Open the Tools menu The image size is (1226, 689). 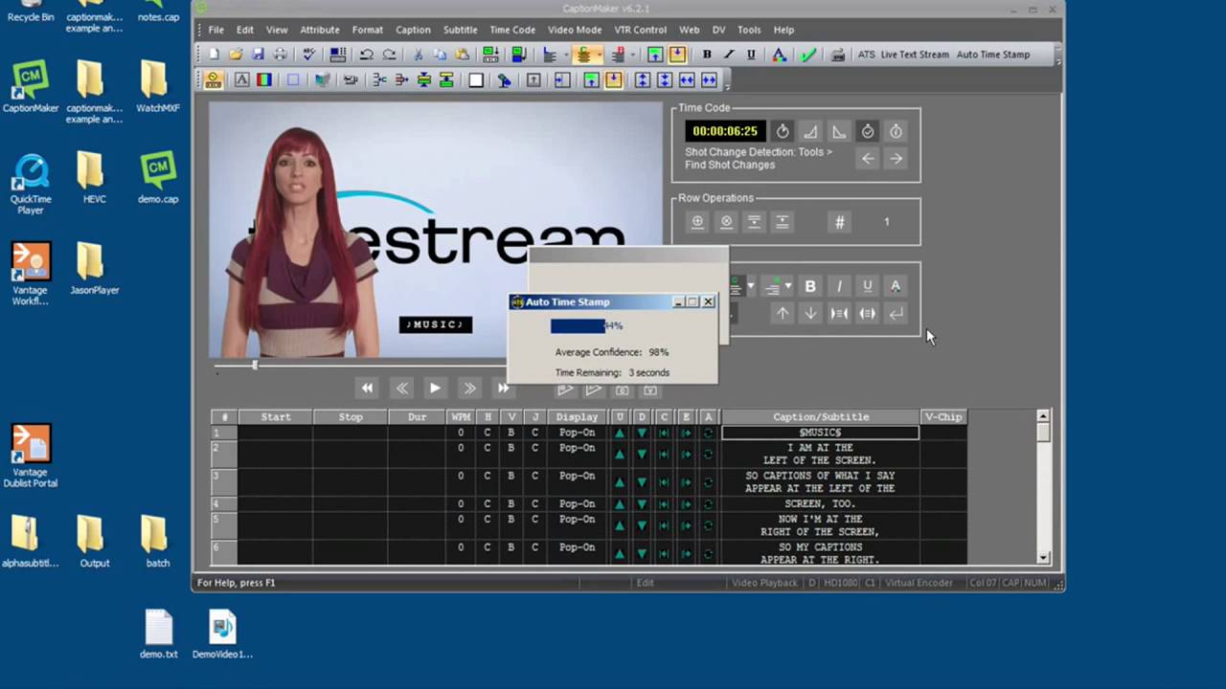point(749,30)
